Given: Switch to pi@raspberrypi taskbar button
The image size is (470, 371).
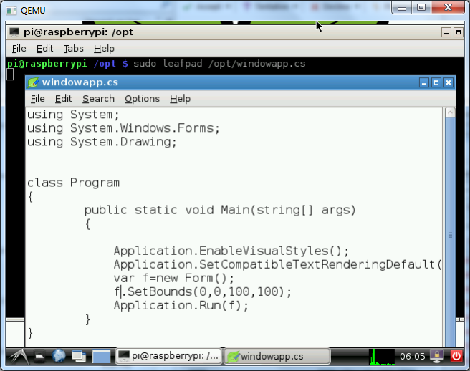Looking at the screenshot, I should 168,356.
